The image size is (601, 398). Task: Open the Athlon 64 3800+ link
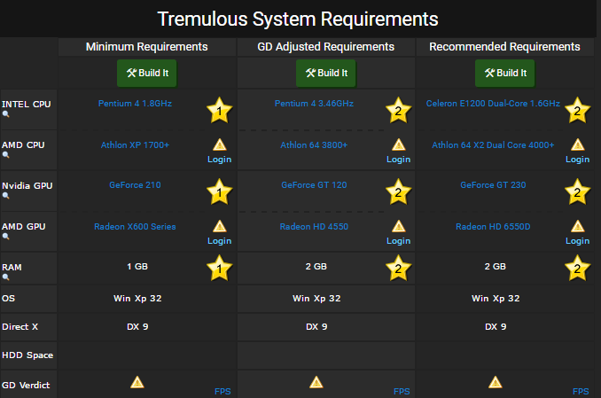[314, 144]
